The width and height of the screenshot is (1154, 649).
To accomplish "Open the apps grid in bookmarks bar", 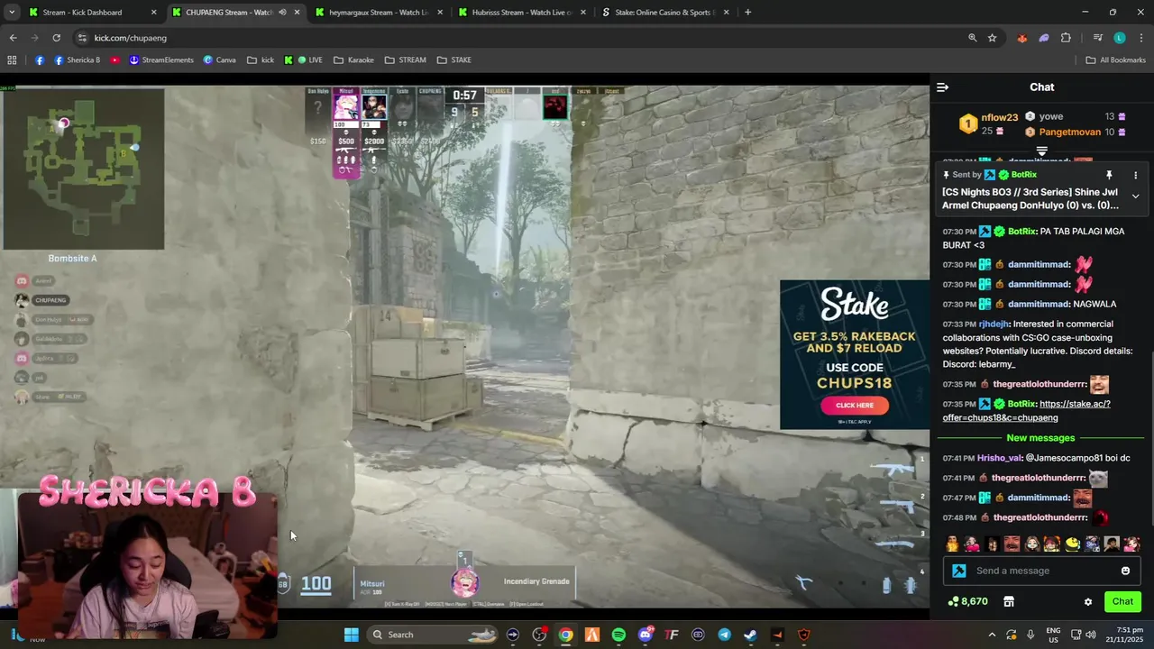I will 12,60.
